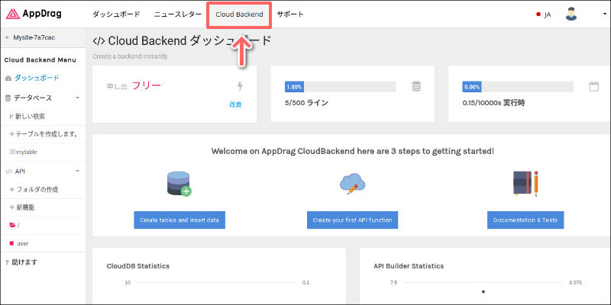Viewport: 611px width, 305px height.
Task: Open the Cloud Backend top menu
Action: [x=239, y=14]
